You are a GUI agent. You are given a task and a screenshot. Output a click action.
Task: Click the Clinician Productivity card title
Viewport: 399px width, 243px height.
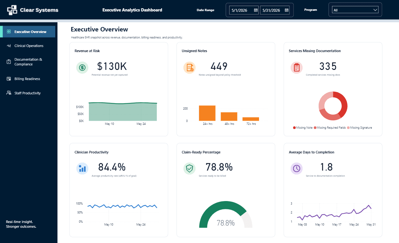pyautogui.click(x=91, y=152)
